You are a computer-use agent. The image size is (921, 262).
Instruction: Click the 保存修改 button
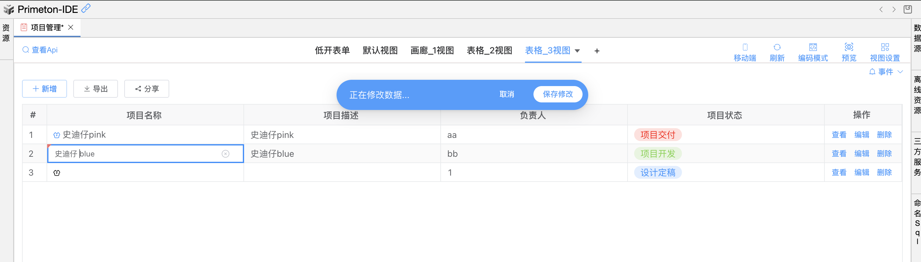[x=557, y=94]
